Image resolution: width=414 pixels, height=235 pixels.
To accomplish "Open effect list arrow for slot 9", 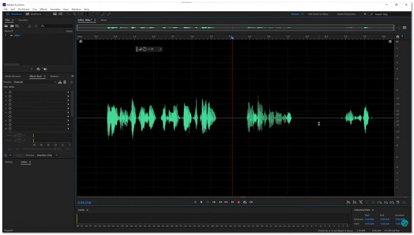I will pos(68,124).
